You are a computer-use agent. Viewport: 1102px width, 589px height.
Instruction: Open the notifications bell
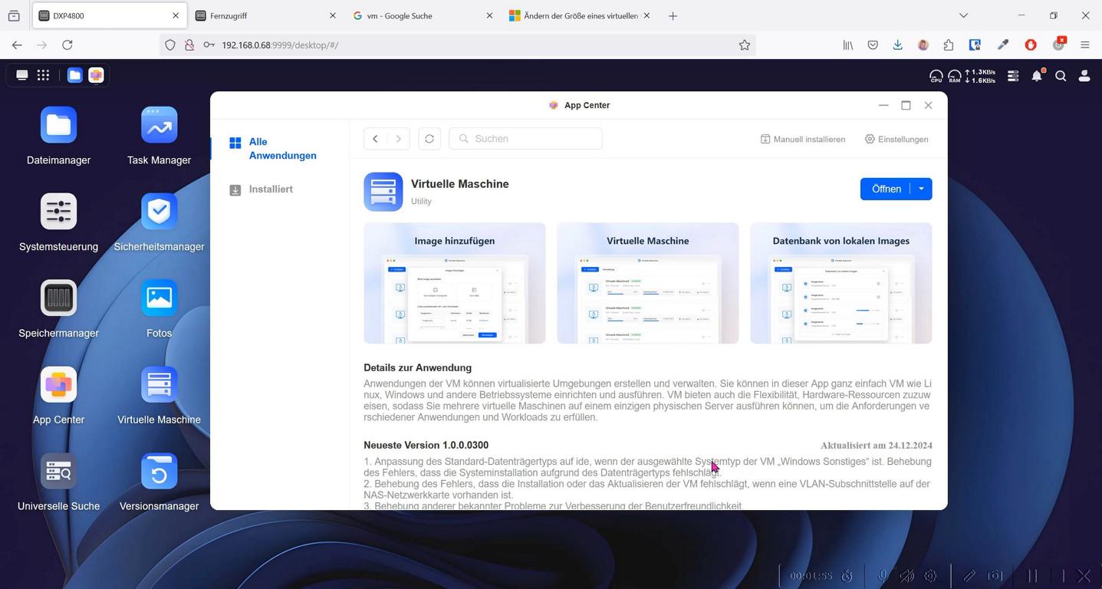pyautogui.click(x=1037, y=76)
